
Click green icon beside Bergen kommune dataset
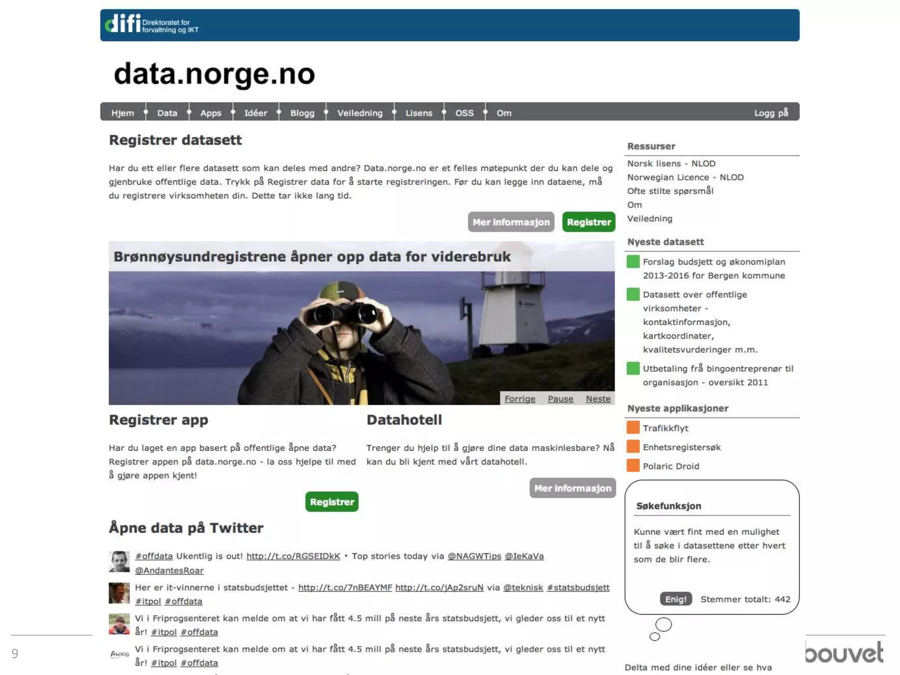click(x=633, y=261)
